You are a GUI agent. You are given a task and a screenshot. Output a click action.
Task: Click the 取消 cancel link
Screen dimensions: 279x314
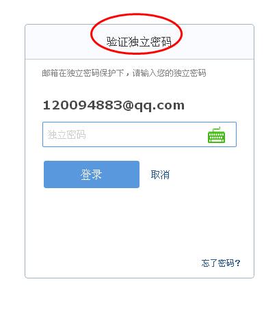click(160, 174)
